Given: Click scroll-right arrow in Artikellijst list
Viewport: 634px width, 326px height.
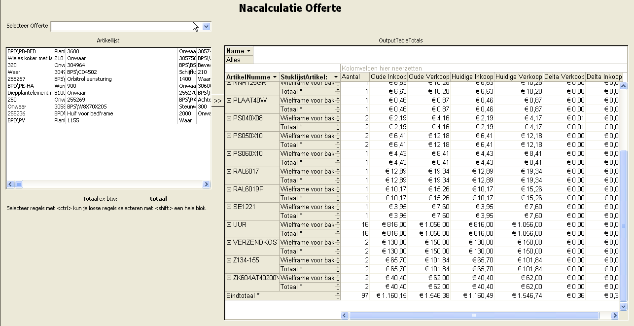Looking at the screenshot, I should click(207, 184).
